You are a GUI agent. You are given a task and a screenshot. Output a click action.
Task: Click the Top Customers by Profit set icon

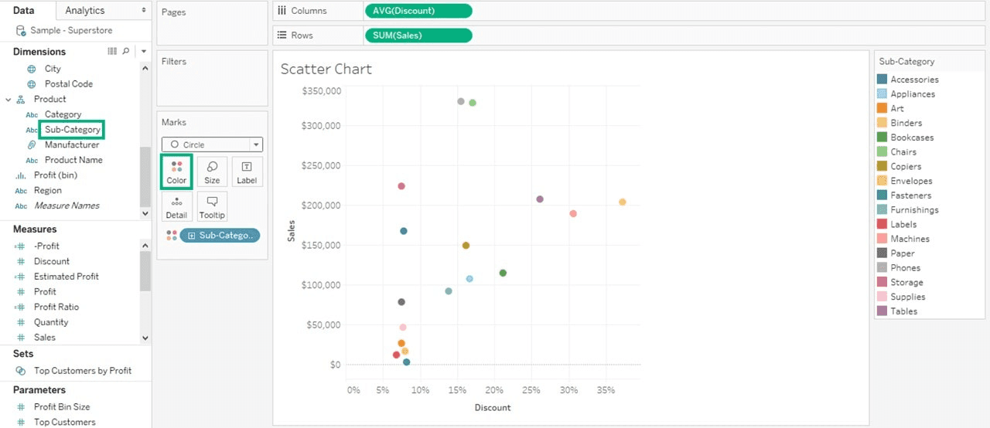point(21,371)
